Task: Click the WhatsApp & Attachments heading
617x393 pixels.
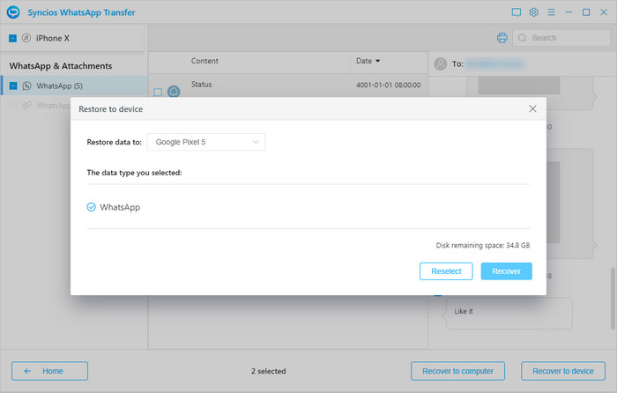Action: coord(61,66)
